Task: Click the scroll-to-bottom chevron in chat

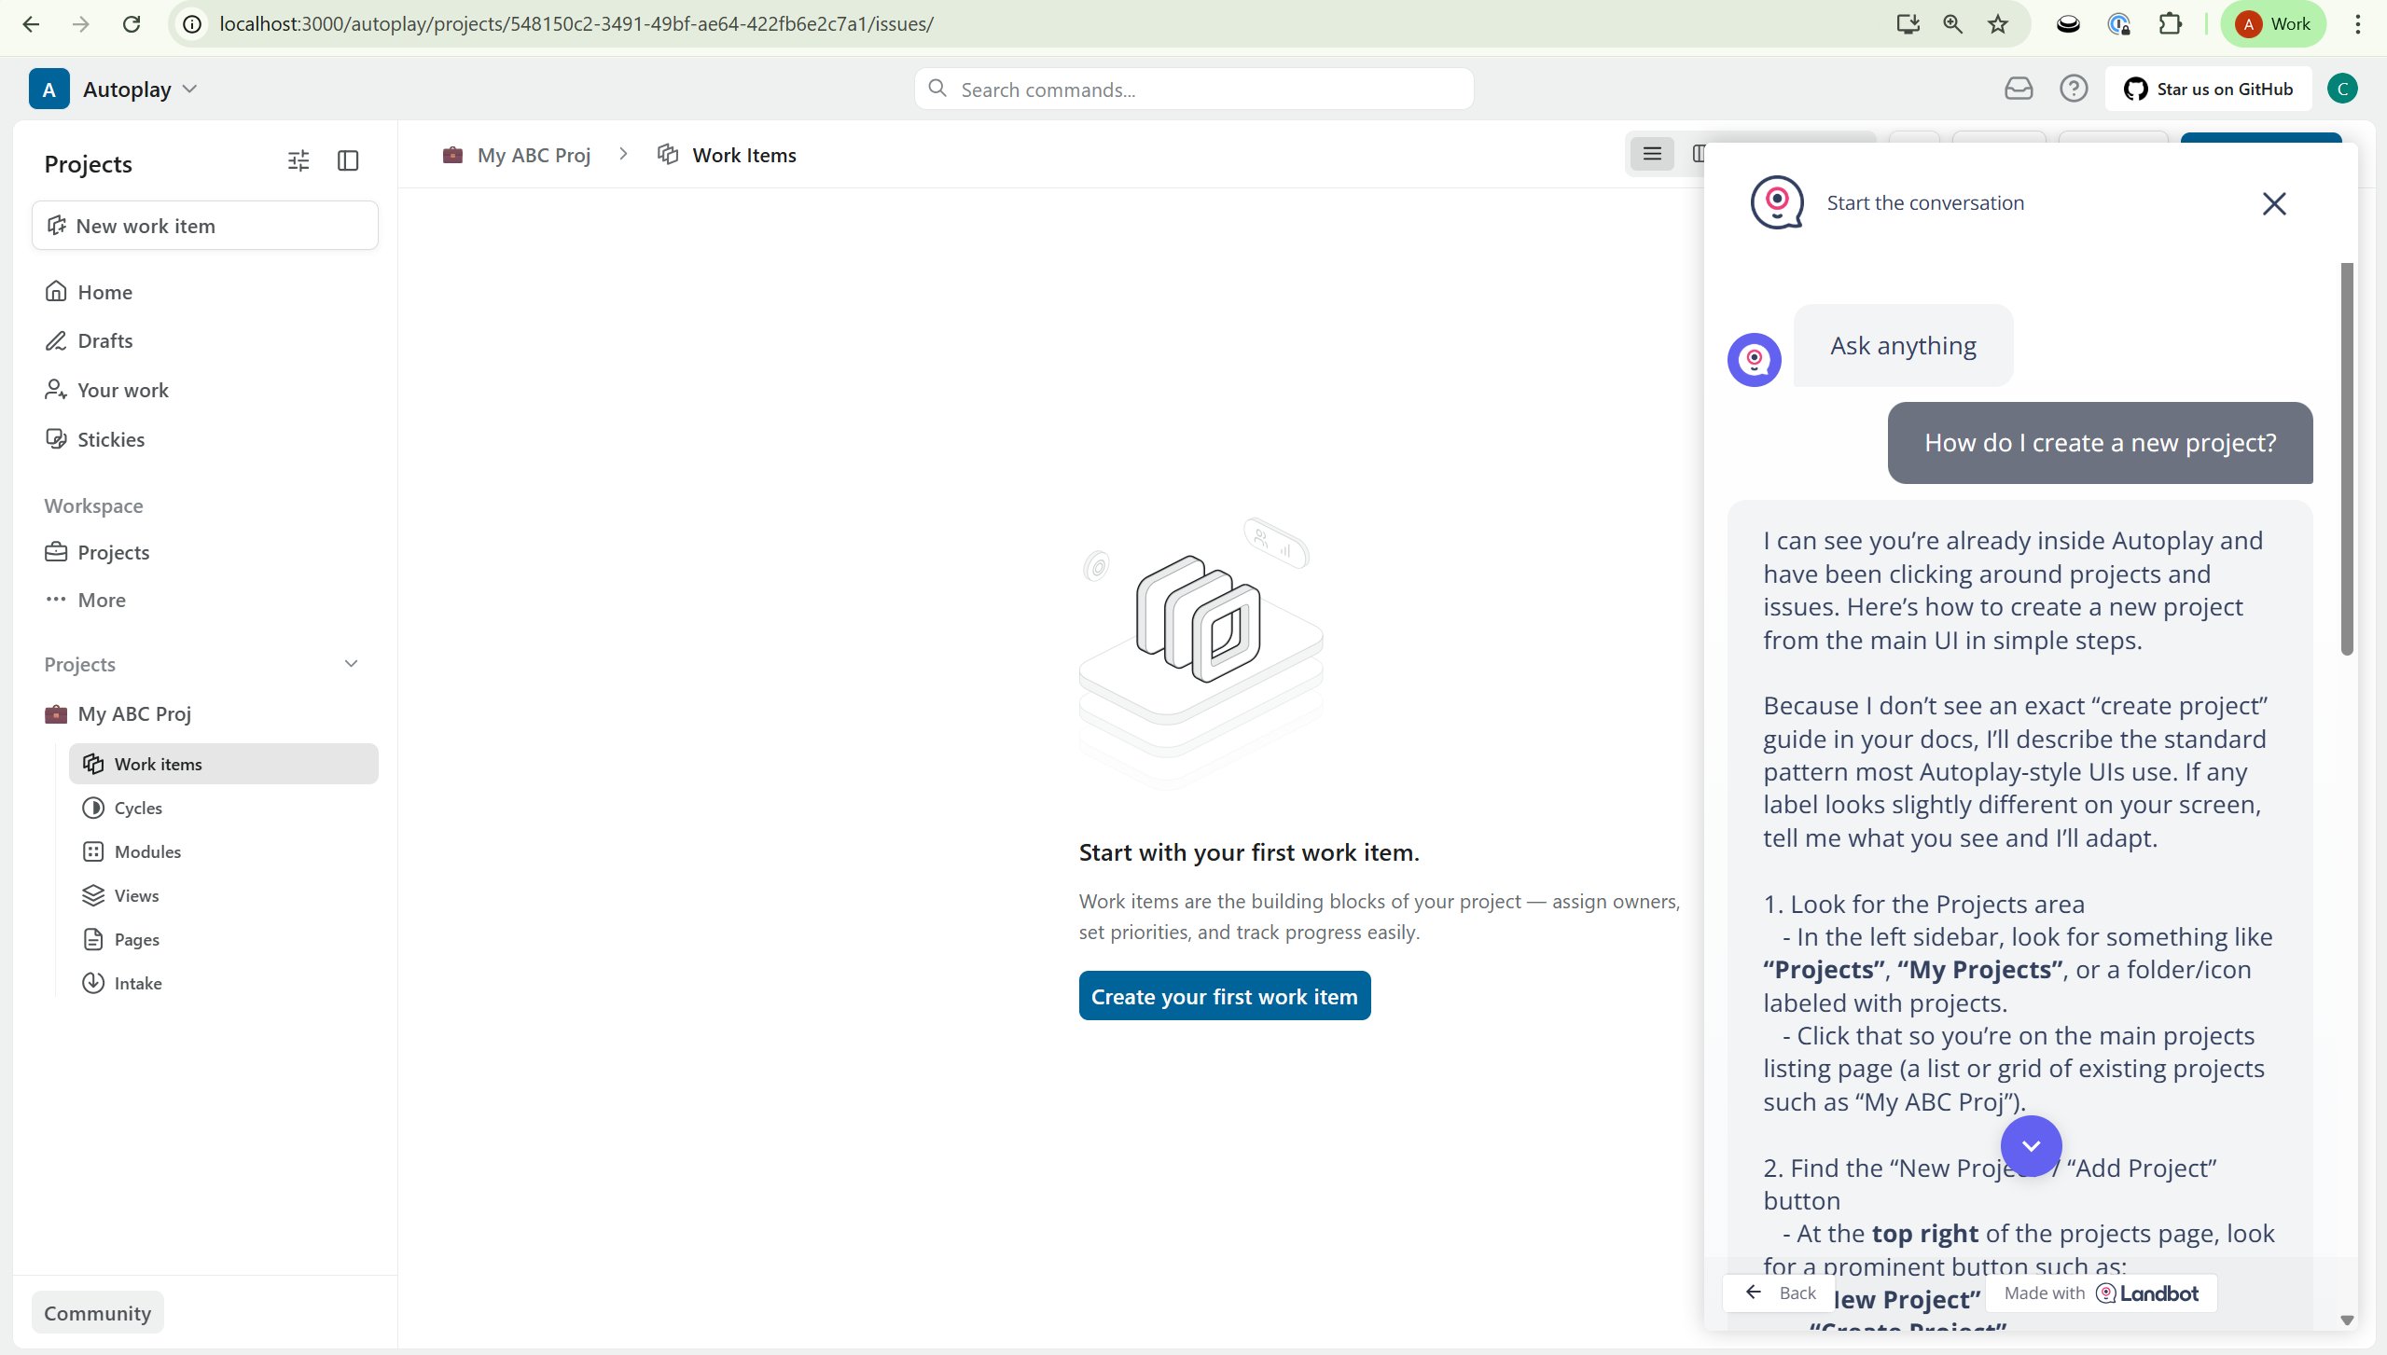Action: (2031, 1146)
